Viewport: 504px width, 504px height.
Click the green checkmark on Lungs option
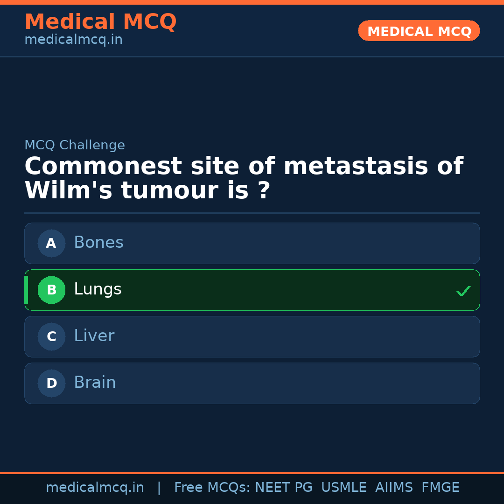463,291
